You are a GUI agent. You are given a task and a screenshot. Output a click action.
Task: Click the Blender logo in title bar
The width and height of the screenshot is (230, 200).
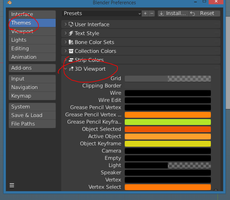pyautogui.click(x=9, y=2)
